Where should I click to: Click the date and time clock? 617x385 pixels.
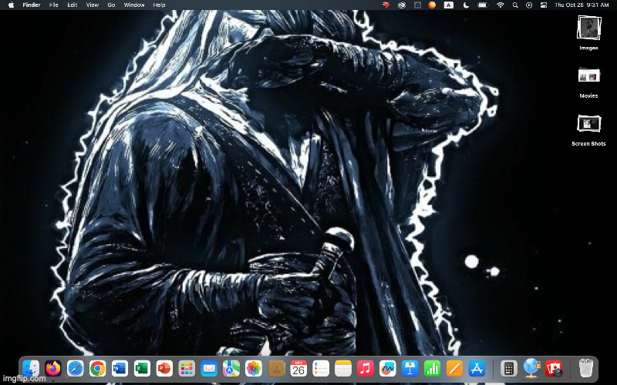tap(582, 5)
